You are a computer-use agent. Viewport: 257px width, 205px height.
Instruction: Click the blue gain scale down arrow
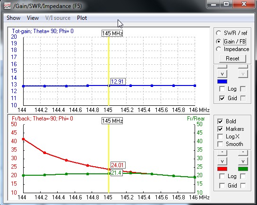(x=222, y=74)
